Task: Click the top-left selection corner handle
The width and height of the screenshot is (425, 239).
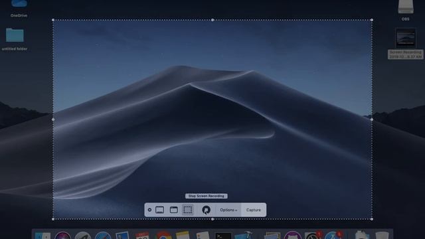Action: point(53,20)
